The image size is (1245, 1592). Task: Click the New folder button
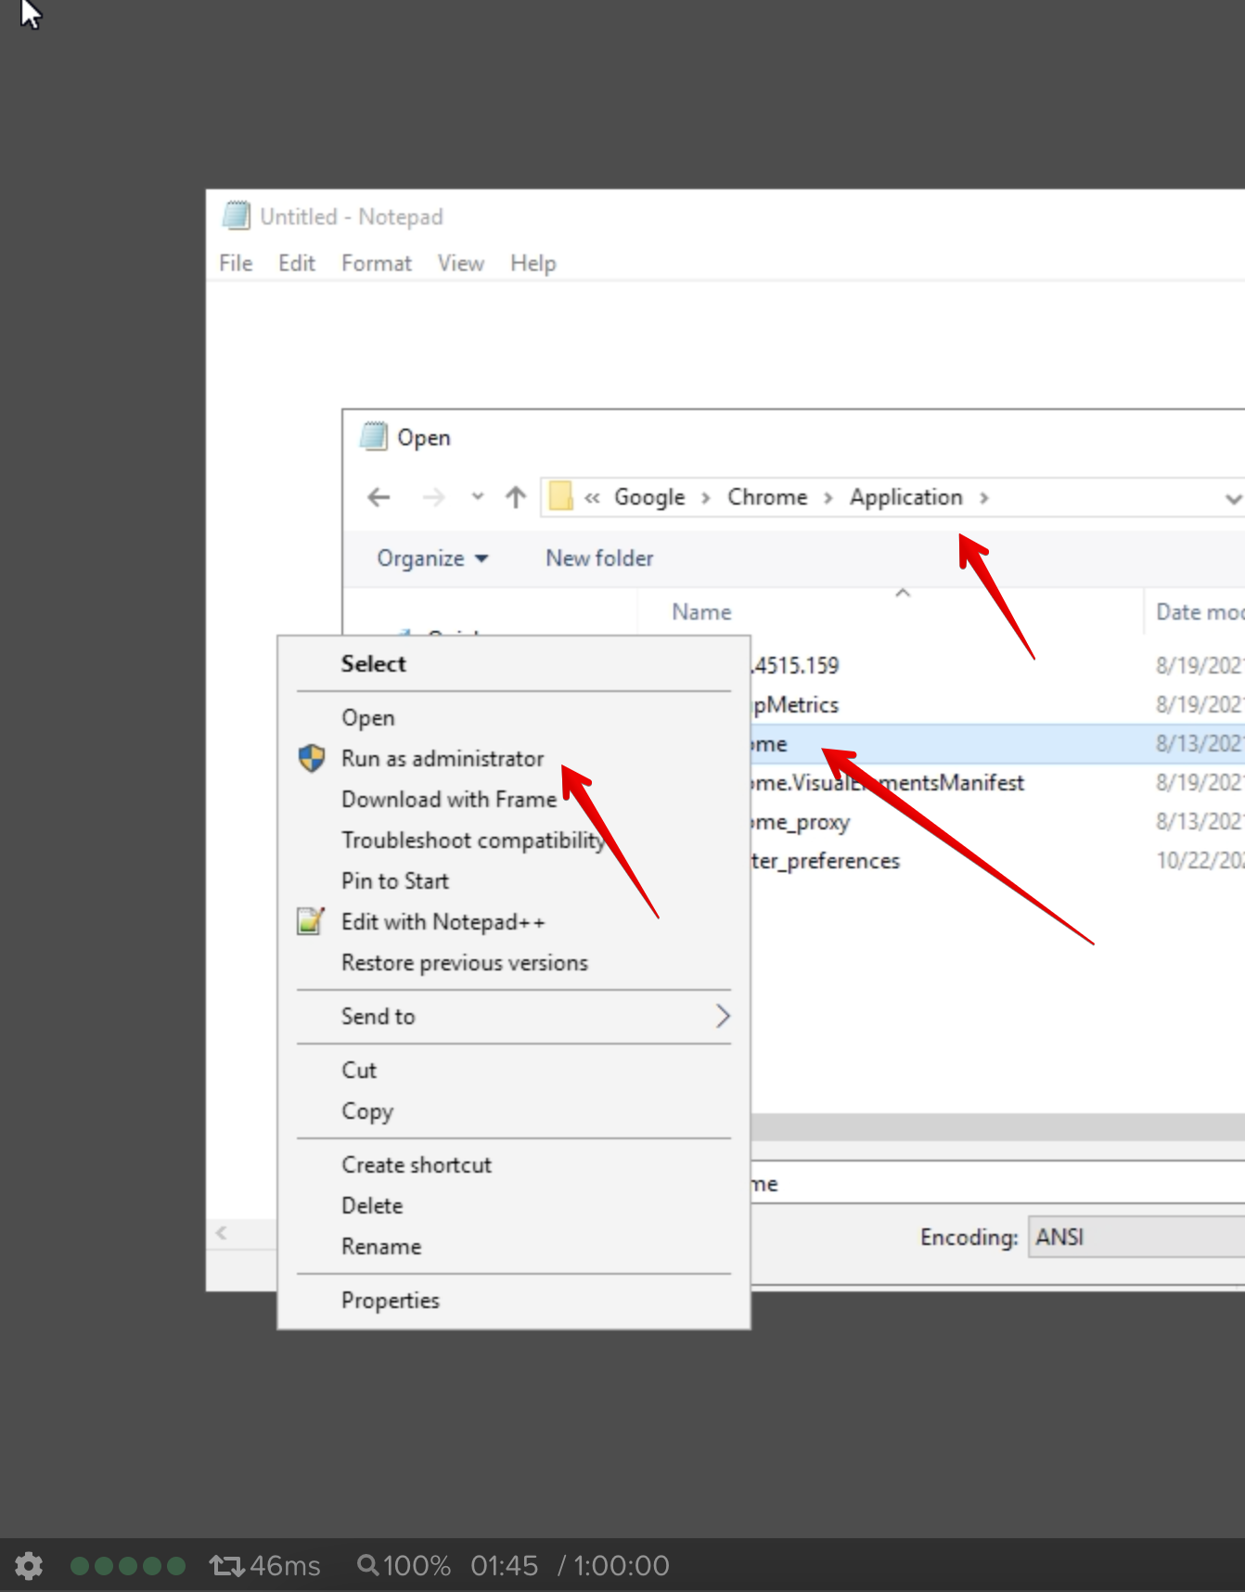pyautogui.click(x=599, y=558)
